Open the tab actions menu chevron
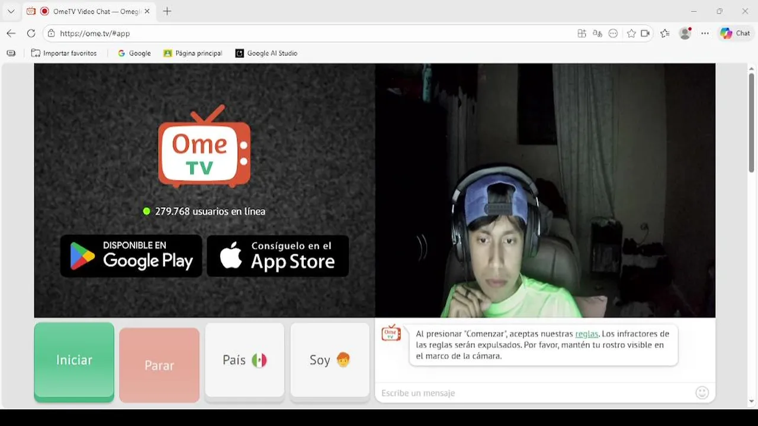The width and height of the screenshot is (758, 426). 11,11
